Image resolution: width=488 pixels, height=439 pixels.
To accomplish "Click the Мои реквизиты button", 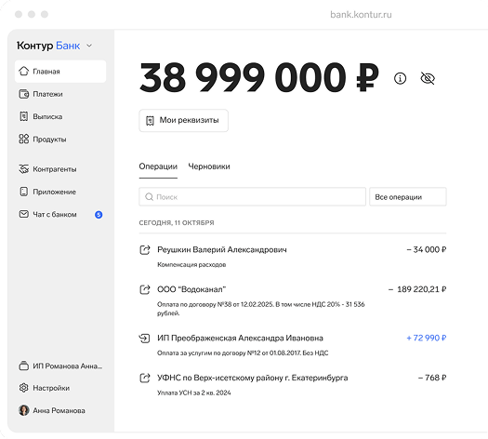I will pos(184,121).
